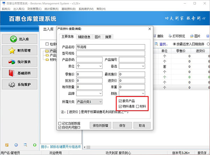Select the 按最近录入日期倒序 radio button
Screen dimensions: 210x155
[174, 44]
